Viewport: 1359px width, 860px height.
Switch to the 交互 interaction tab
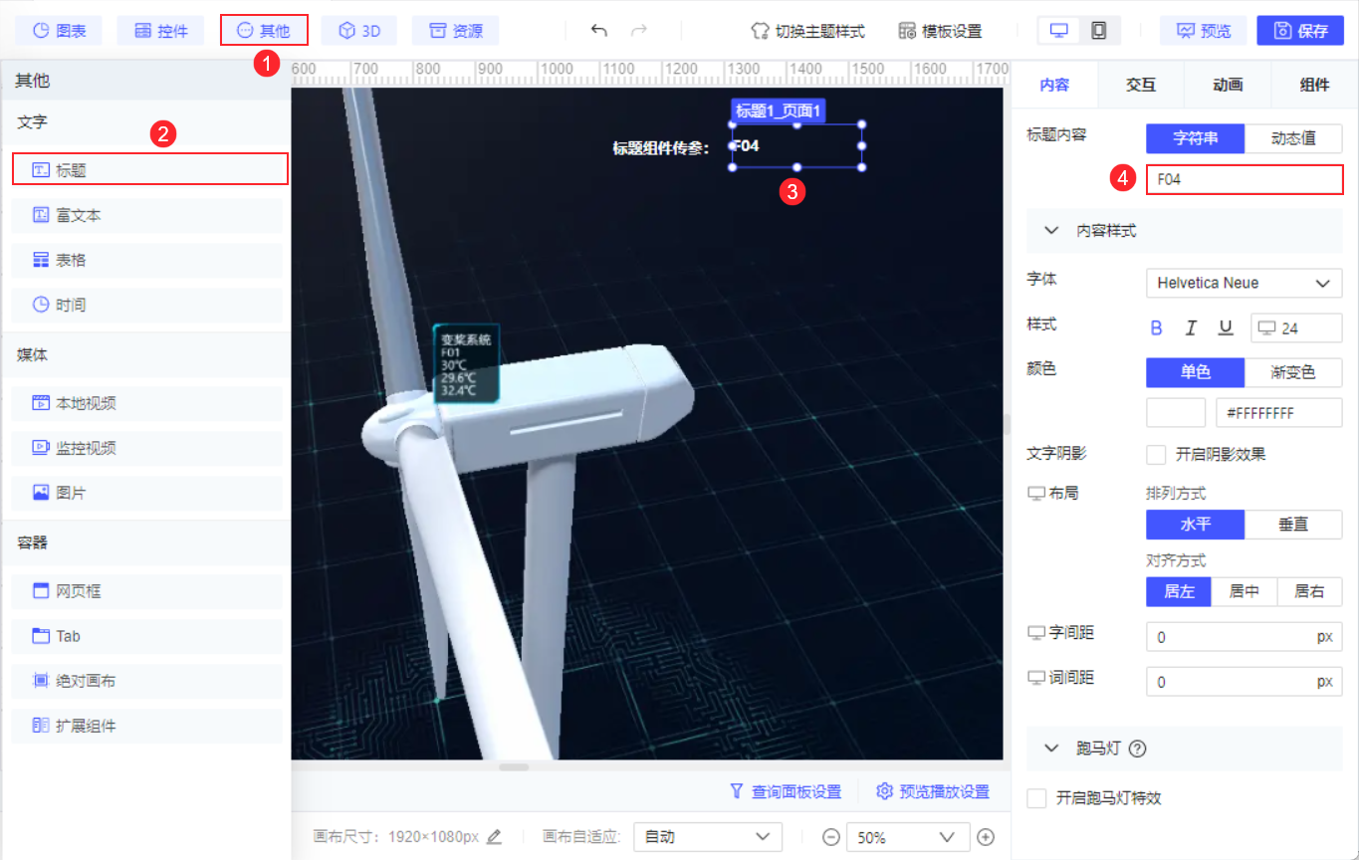[x=1141, y=85]
